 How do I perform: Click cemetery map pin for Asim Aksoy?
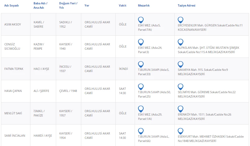141,20
